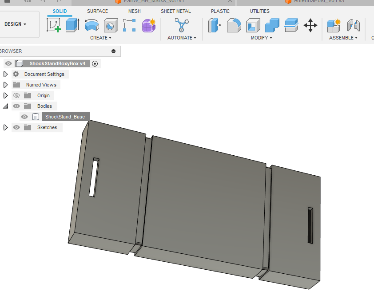
Task: Show the Origin folder via eye icon
Action: click(x=16, y=95)
